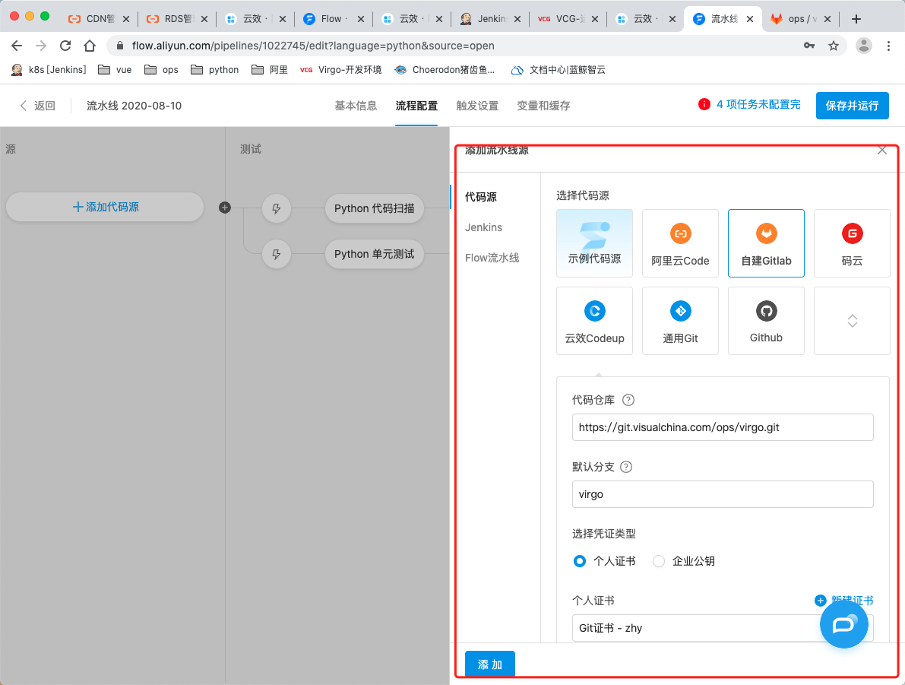The height and width of the screenshot is (685, 905).
Task: Click the 返回 back link
Action: (37, 106)
